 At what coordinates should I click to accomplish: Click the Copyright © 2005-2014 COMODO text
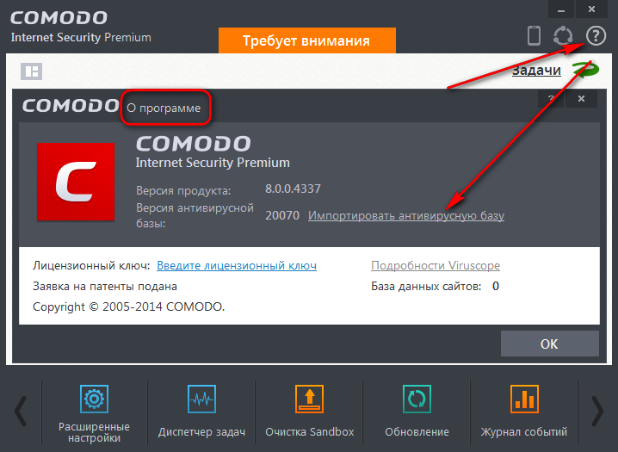point(128,306)
